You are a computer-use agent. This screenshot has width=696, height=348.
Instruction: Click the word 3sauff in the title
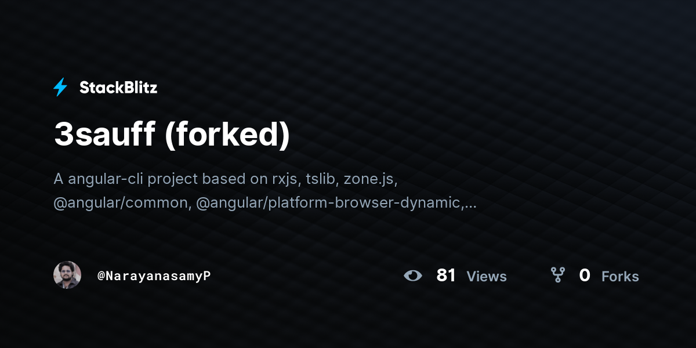pyautogui.click(x=104, y=135)
